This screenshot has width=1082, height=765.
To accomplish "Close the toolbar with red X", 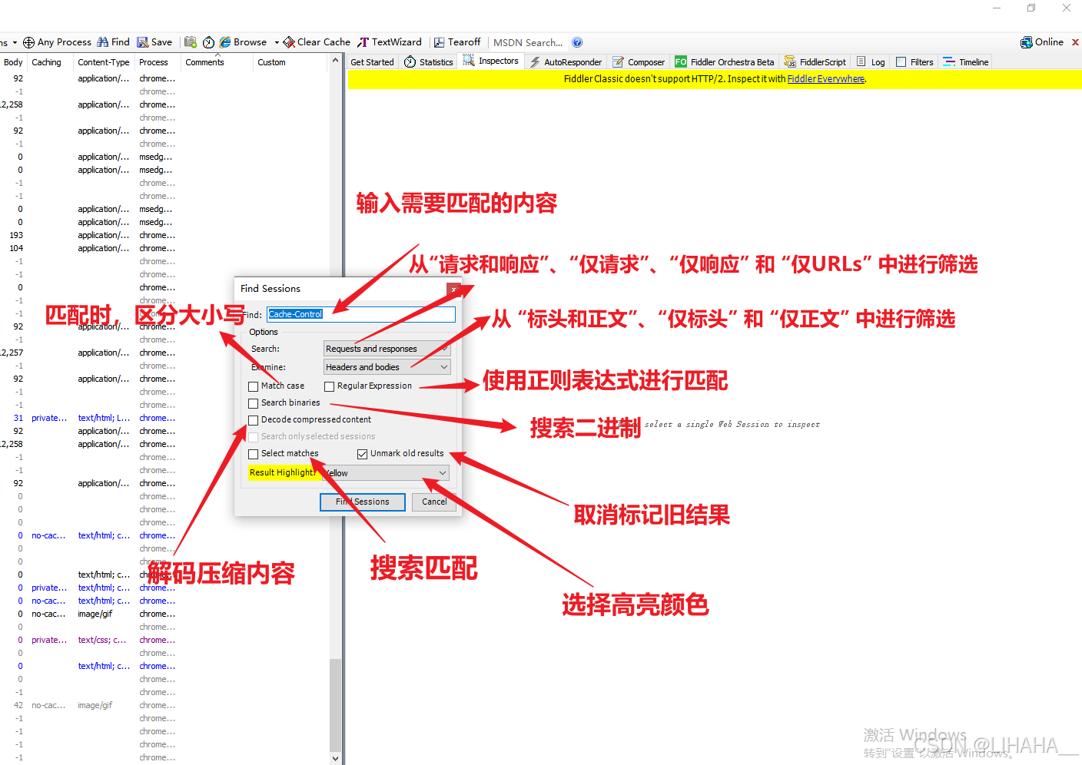I will coord(1075,42).
